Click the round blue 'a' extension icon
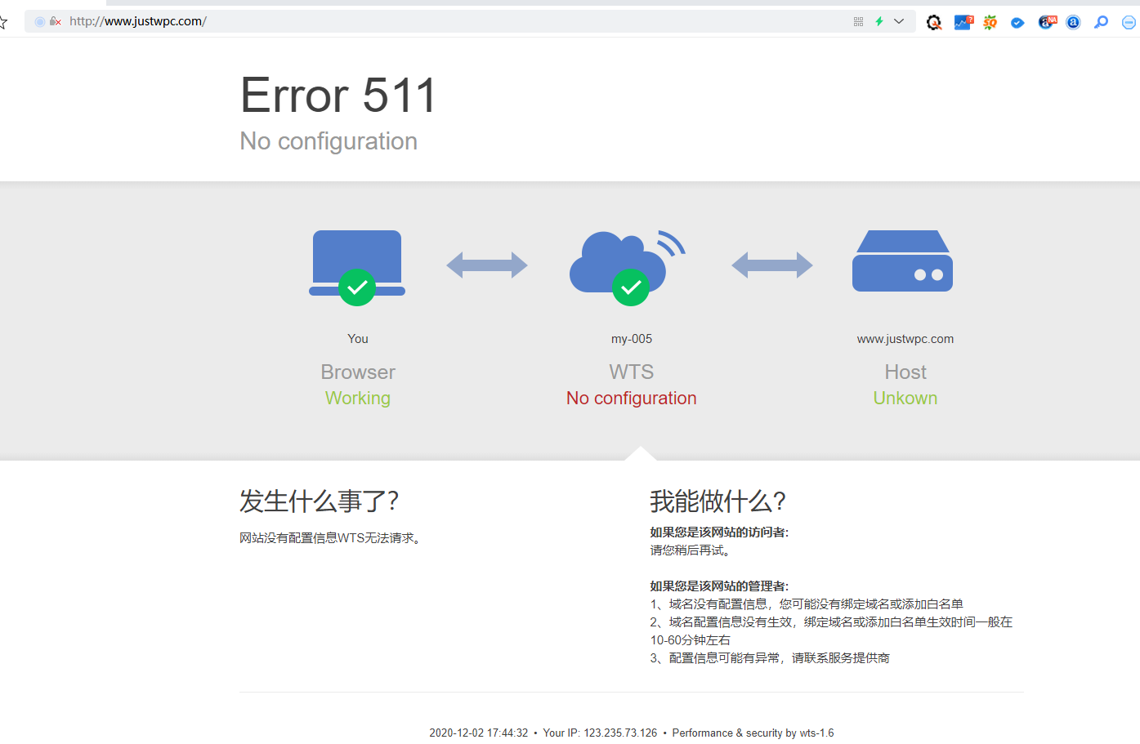The height and width of the screenshot is (744, 1140). [x=1074, y=23]
